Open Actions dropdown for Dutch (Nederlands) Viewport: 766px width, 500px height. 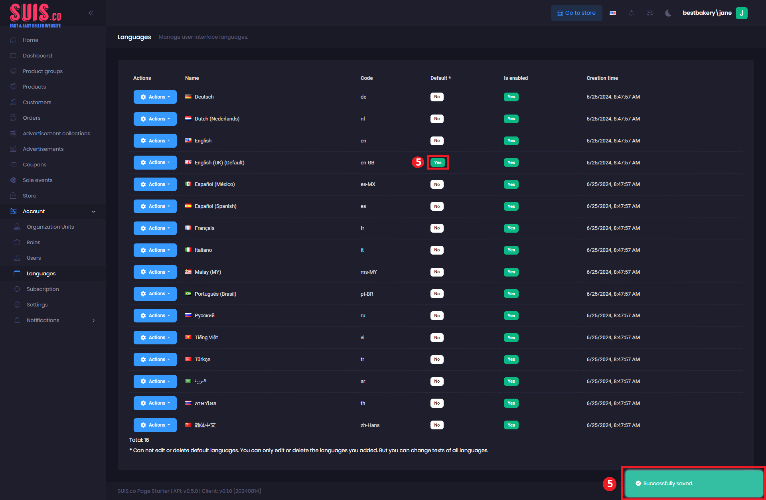[x=155, y=119]
